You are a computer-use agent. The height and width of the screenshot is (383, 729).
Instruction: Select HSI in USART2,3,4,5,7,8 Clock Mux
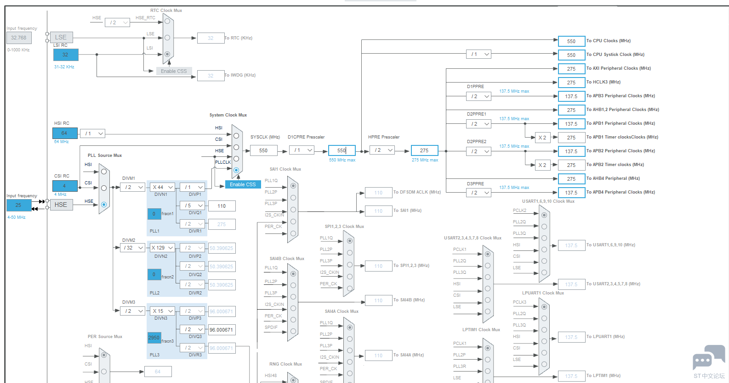pos(488,289)
